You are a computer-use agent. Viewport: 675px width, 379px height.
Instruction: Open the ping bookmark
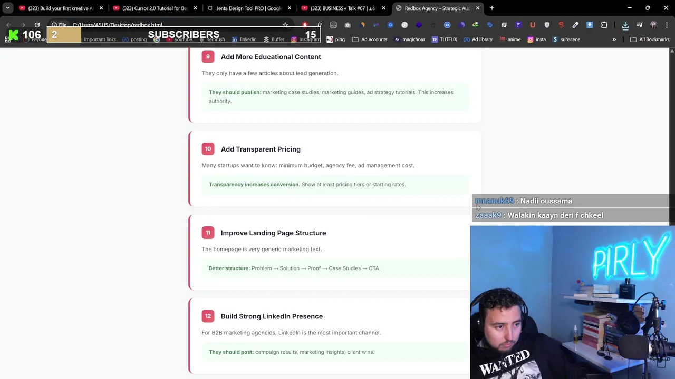point(335,39)
